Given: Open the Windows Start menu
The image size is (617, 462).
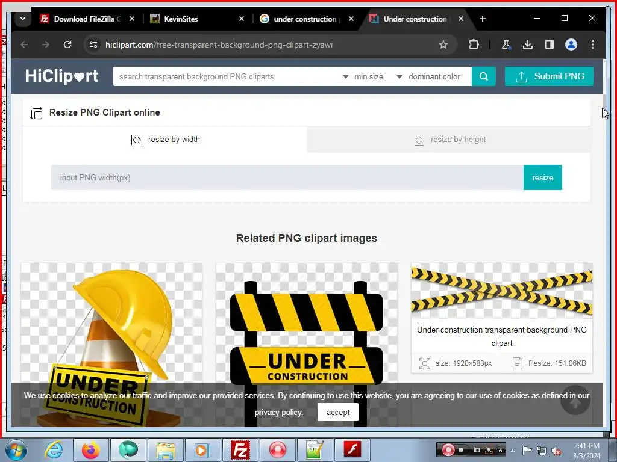Looking at the screenshot, I should (16, 450).
